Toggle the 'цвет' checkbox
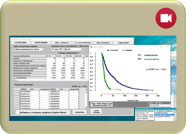The width and height of the screenshot is (186, 134). [x=157, y=103]
